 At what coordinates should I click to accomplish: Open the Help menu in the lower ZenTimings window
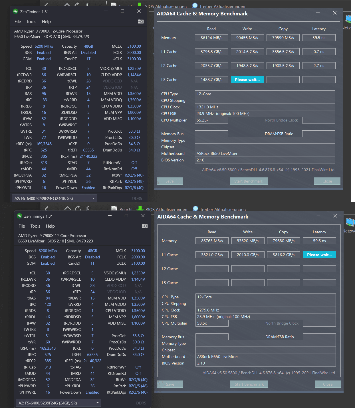point(50,226)
